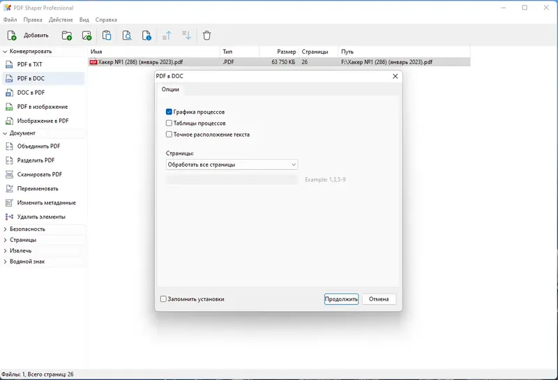The height and width of the screenshot is (380, 558).
Task: Click the PDF Shaper app logo icon
Action: (x=7, y=8)
